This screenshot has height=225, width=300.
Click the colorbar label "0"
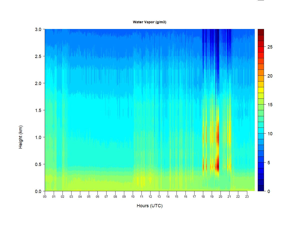268,191
